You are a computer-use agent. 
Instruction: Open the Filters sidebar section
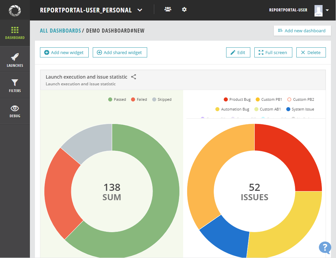pyautogui.click(x=15, y=86)
